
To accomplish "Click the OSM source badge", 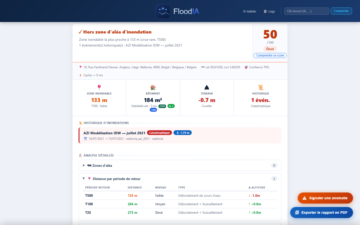I will (x=162, y=106).
